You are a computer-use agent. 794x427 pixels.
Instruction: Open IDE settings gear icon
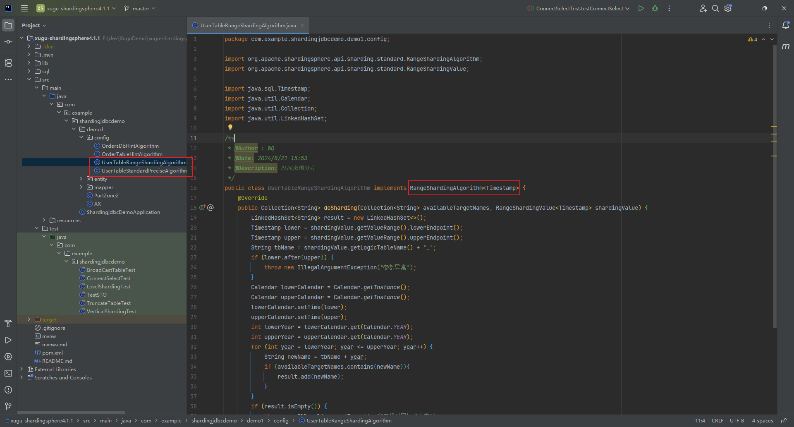[728, 8]
